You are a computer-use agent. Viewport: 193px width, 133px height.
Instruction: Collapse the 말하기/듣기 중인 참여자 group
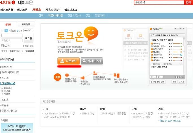(152, 40)
